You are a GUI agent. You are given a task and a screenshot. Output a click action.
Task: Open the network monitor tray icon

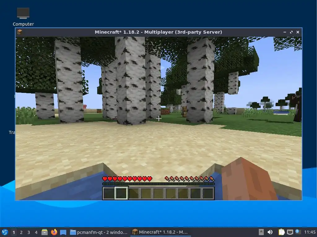(290, 232)
